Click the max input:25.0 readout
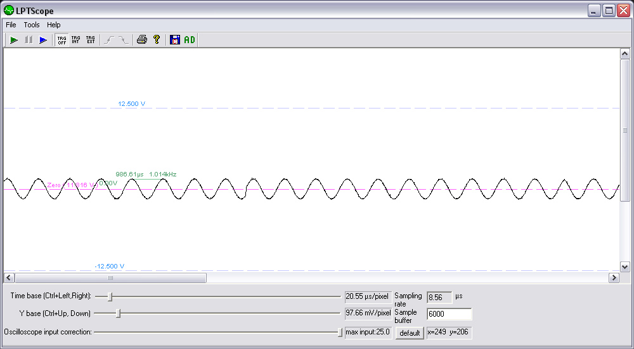 [x=368, y=332]
